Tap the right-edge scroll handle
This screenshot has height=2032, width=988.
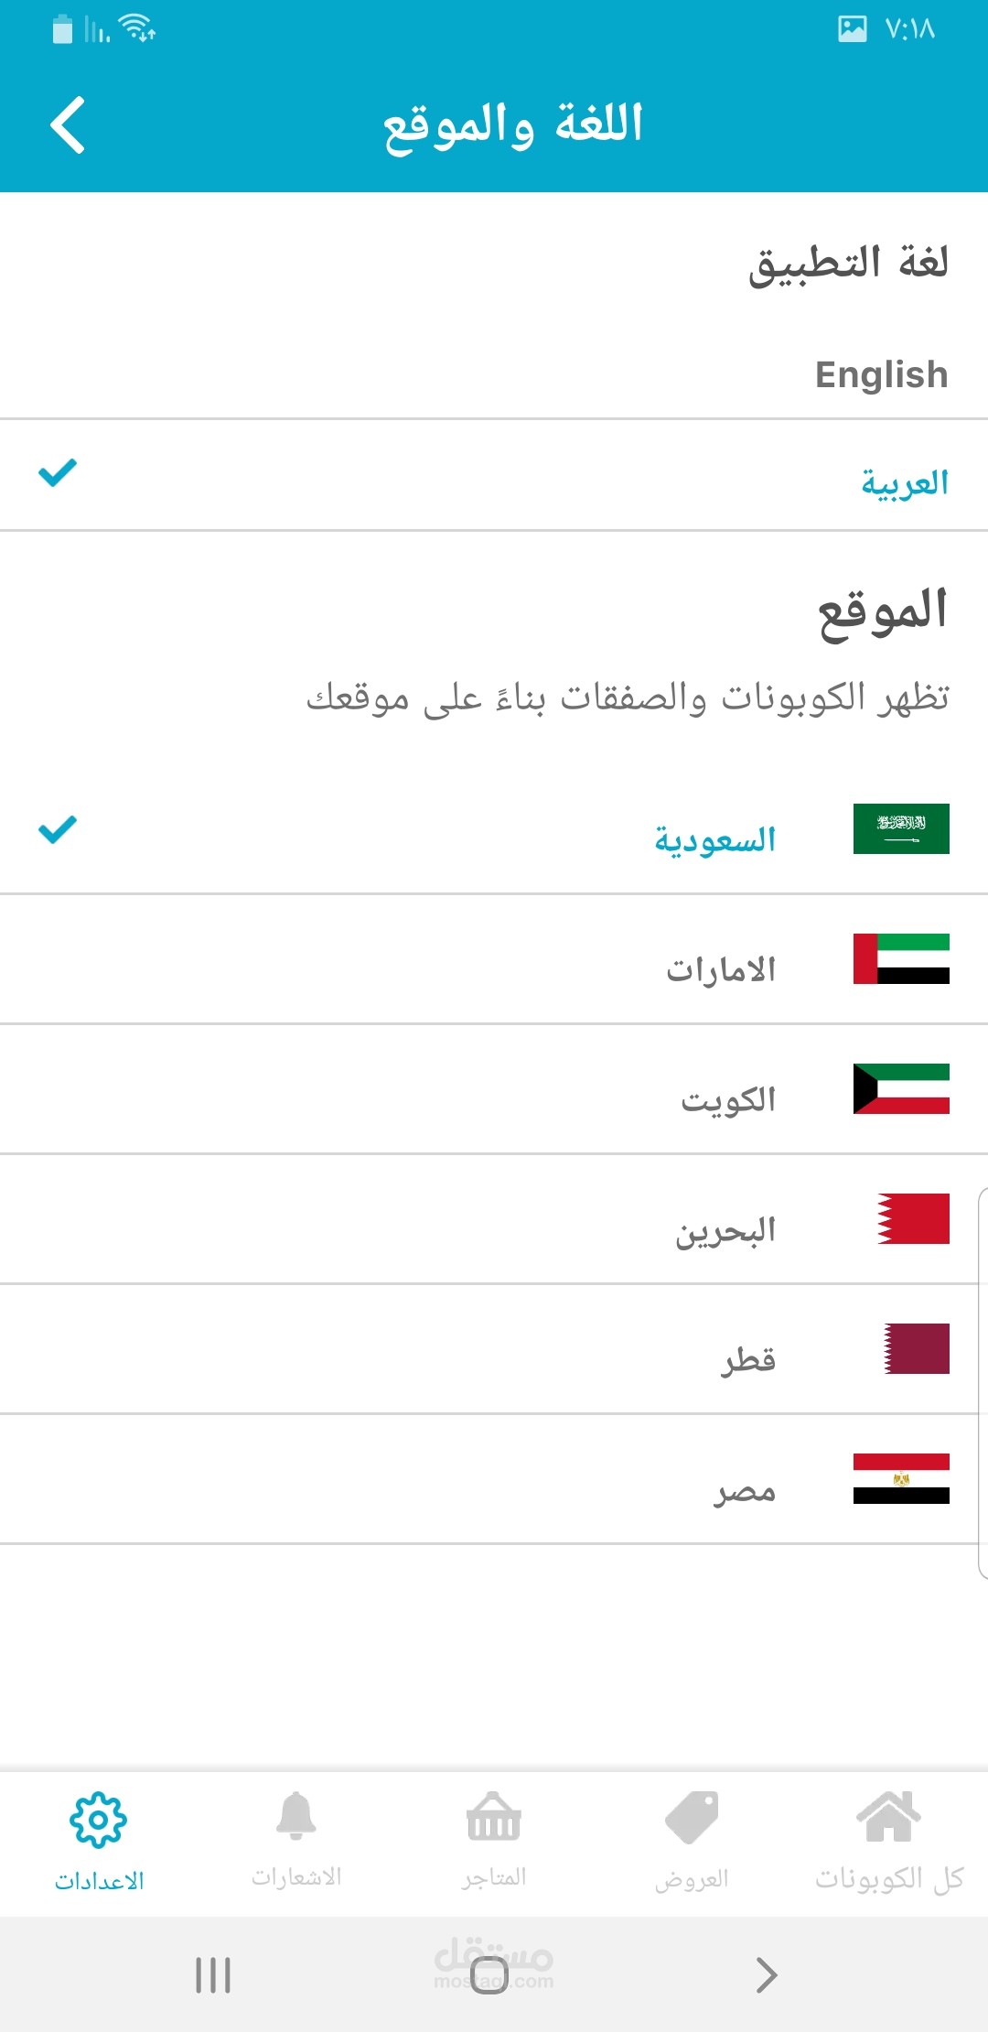(983, 1382)
